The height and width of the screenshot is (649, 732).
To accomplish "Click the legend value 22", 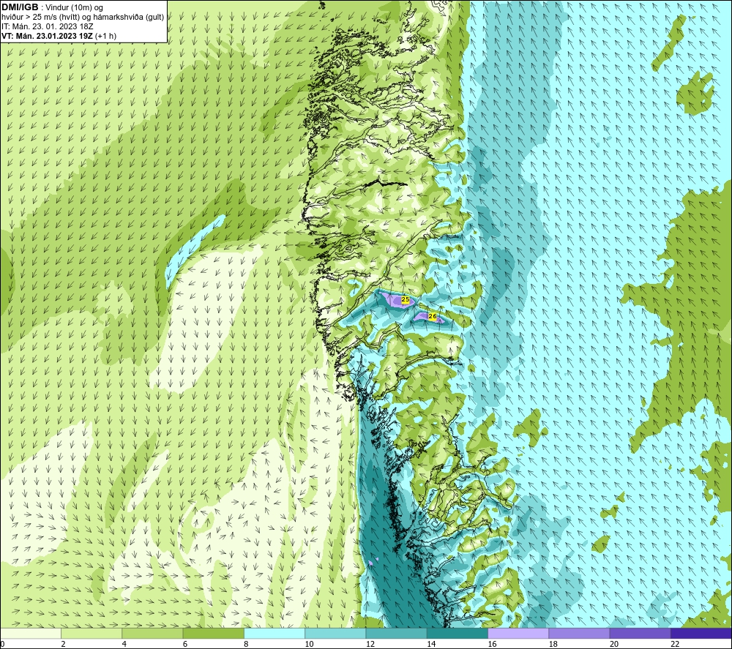I will 675,644.
